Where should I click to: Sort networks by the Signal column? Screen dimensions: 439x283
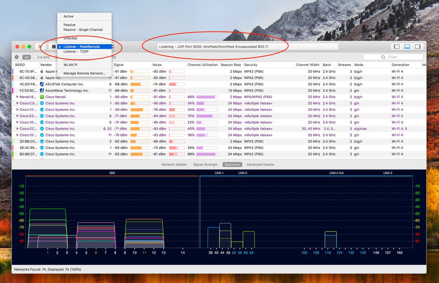tap(119, 64)
